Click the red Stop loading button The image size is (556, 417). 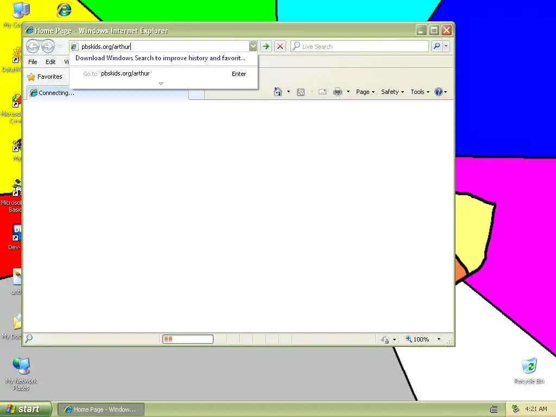(x=280, y=46)
